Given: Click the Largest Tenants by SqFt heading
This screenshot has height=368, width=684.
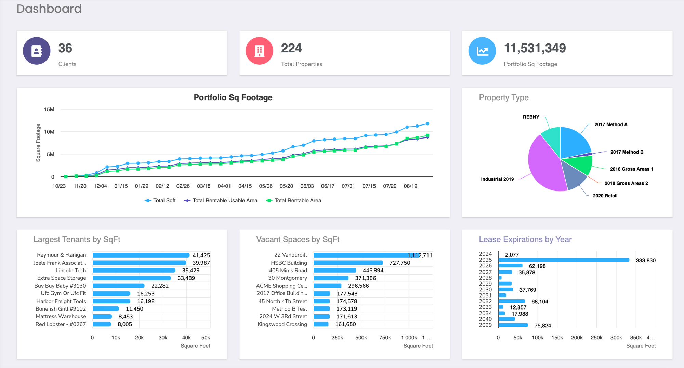Looking at the screenshot, I should (x=77, y=239).
